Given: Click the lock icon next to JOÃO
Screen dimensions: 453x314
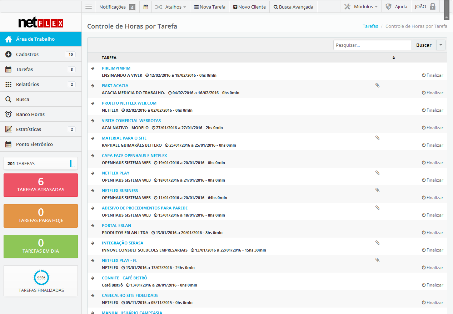Looking at the screenshot, I should [x=433, y=6].
